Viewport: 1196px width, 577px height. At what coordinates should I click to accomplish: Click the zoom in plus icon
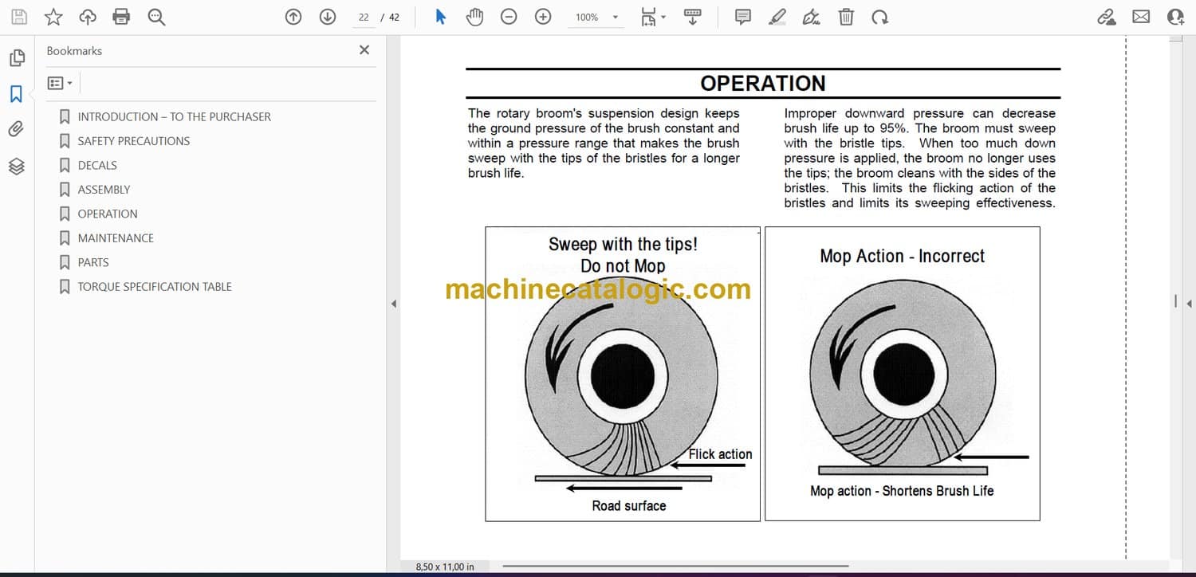tap(543, 17)
